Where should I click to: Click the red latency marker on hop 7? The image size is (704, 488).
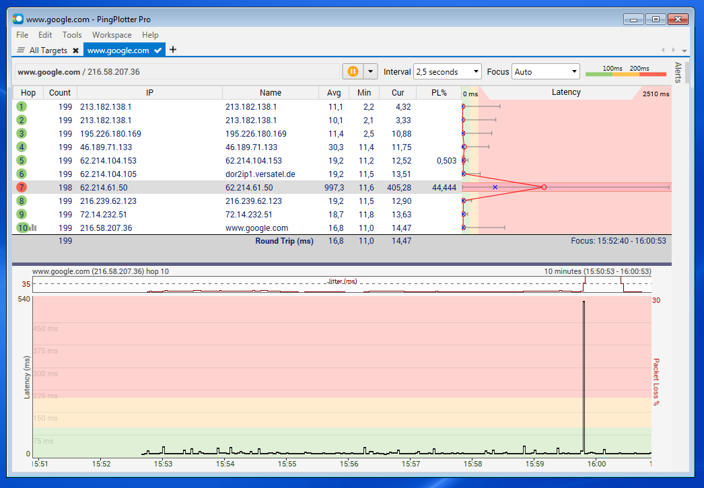coord(544,186)
